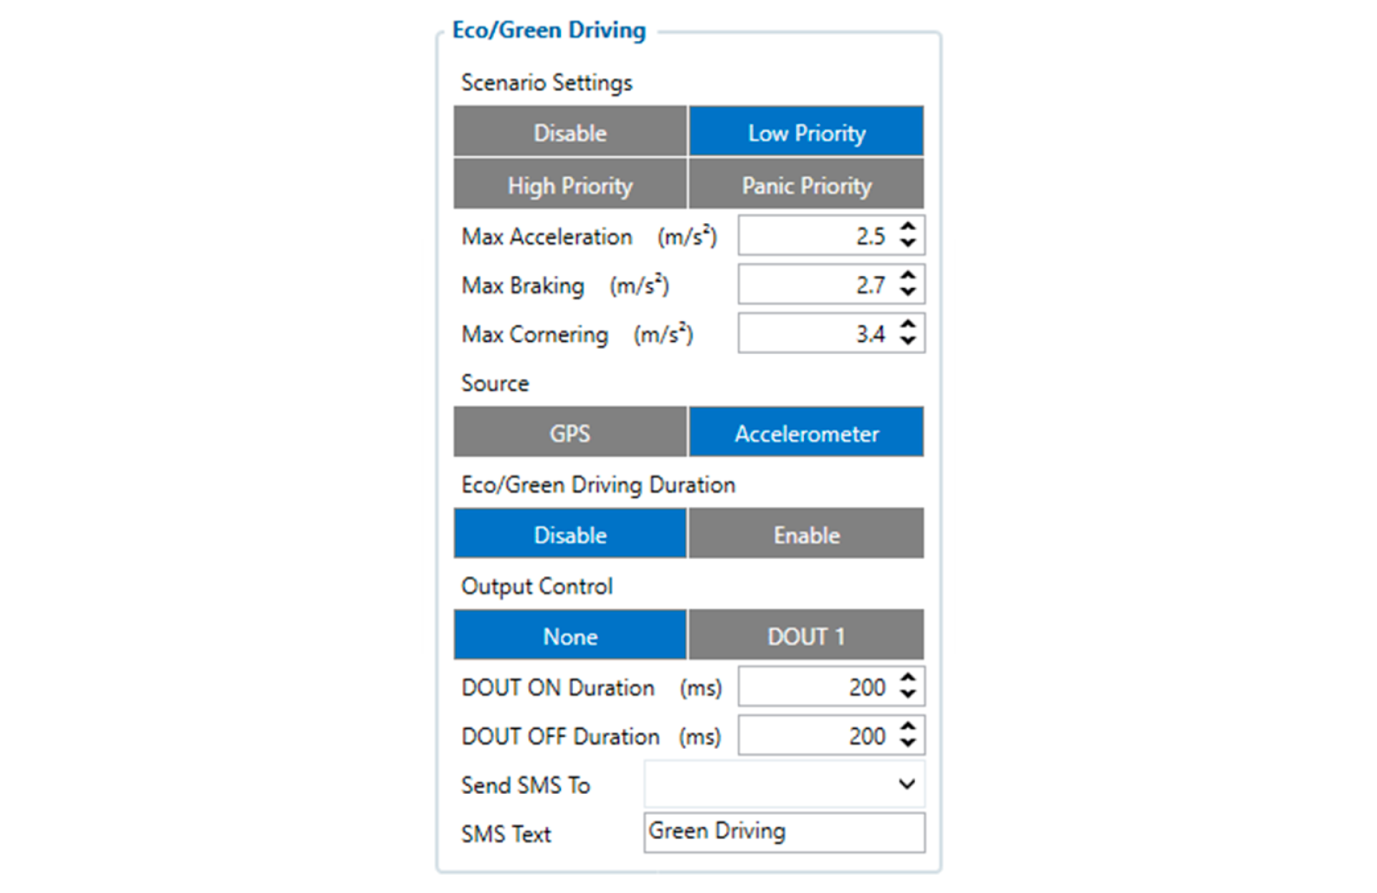Viewport: 1377px width, 893px height.
Task: Enable Eco/Green Driving Duration
Action: (x=806, y=534)
